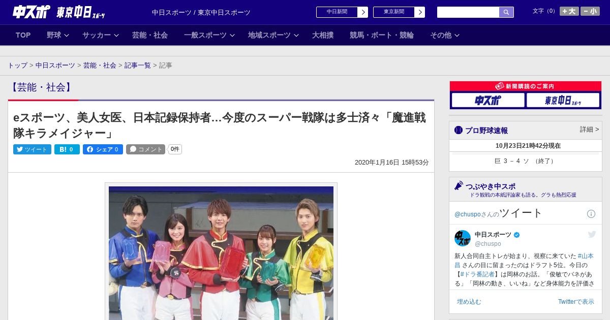The width and height of the screenshot is (610, 320).
Task: Expand the 一般スポーツ menu dropdown
Action: pos(209,35)
